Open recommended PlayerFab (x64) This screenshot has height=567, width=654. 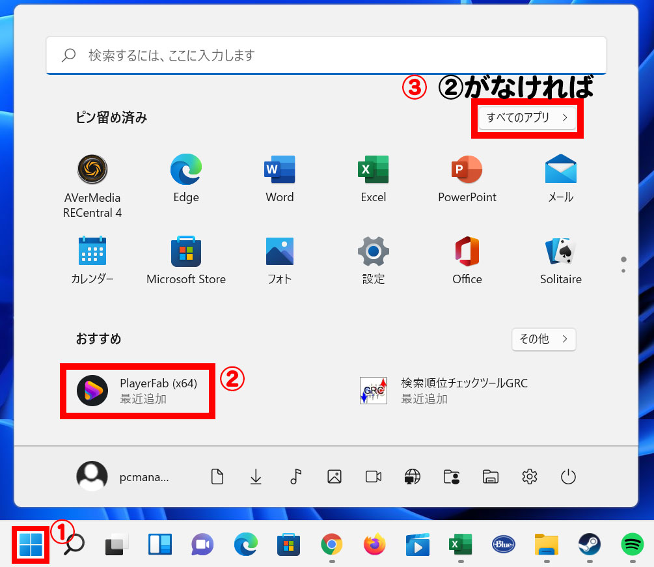point(138,391)
